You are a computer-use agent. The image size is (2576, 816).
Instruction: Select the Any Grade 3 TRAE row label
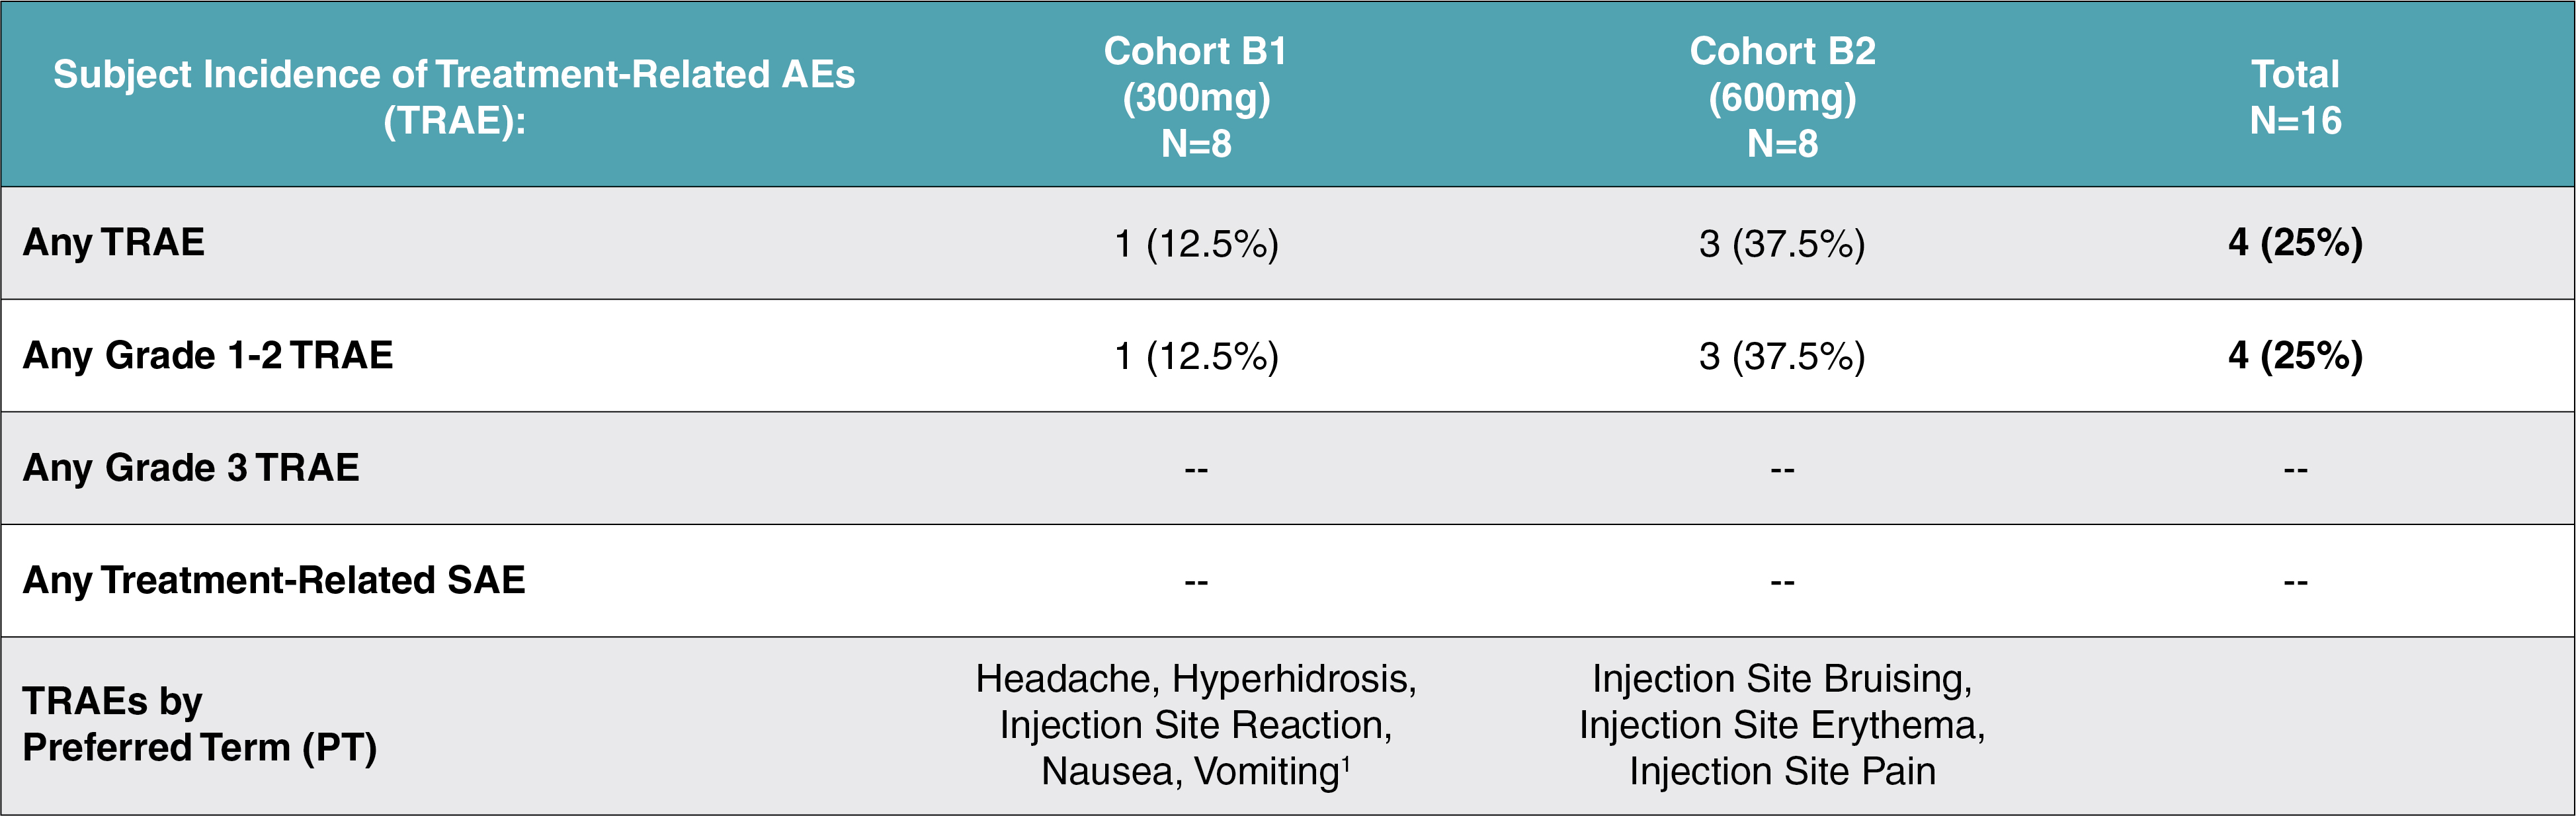click(x=191, y=468)
